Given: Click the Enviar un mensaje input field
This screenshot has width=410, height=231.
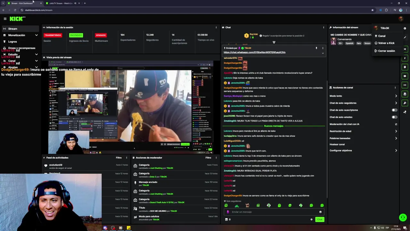Looking at the screenshot, I should point(274,212).
